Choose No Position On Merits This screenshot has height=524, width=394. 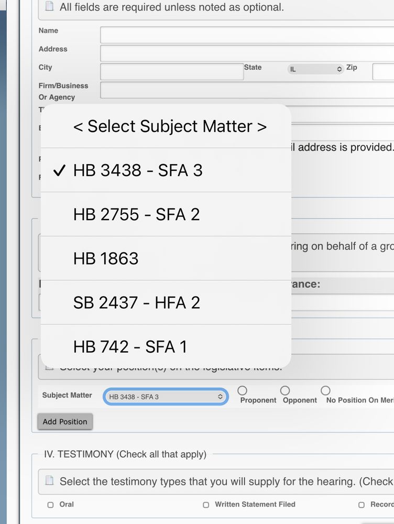(325, 390)
